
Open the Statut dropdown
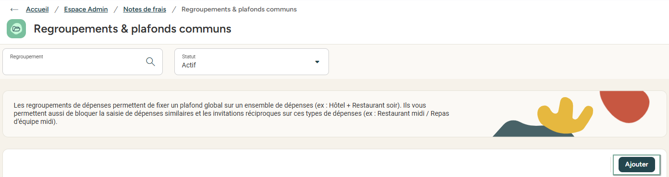click(252, 62)
